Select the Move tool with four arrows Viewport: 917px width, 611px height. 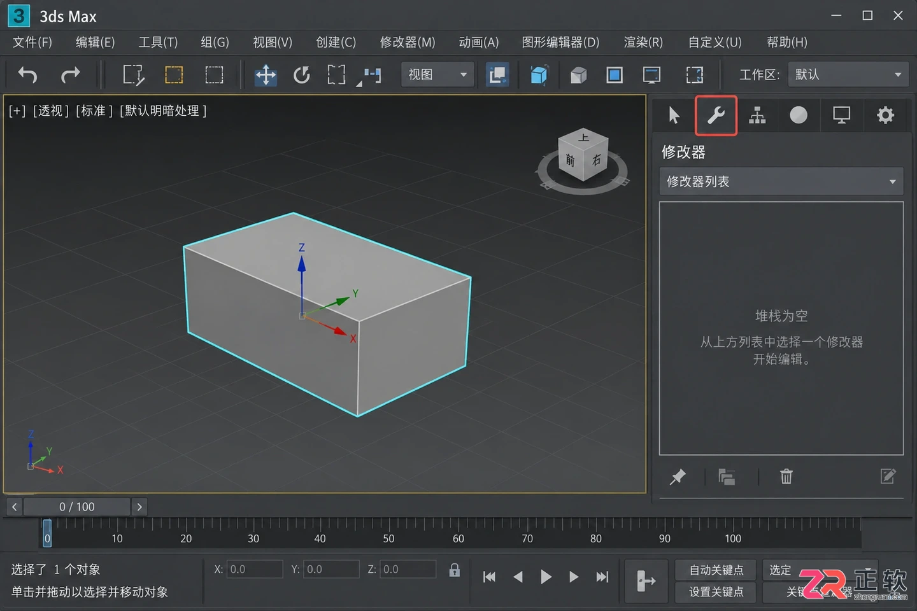(266, 75)
